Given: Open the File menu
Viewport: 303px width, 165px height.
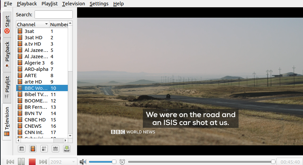Looking at the screenshot, I should pyautogui.click(x=8, y=4).
